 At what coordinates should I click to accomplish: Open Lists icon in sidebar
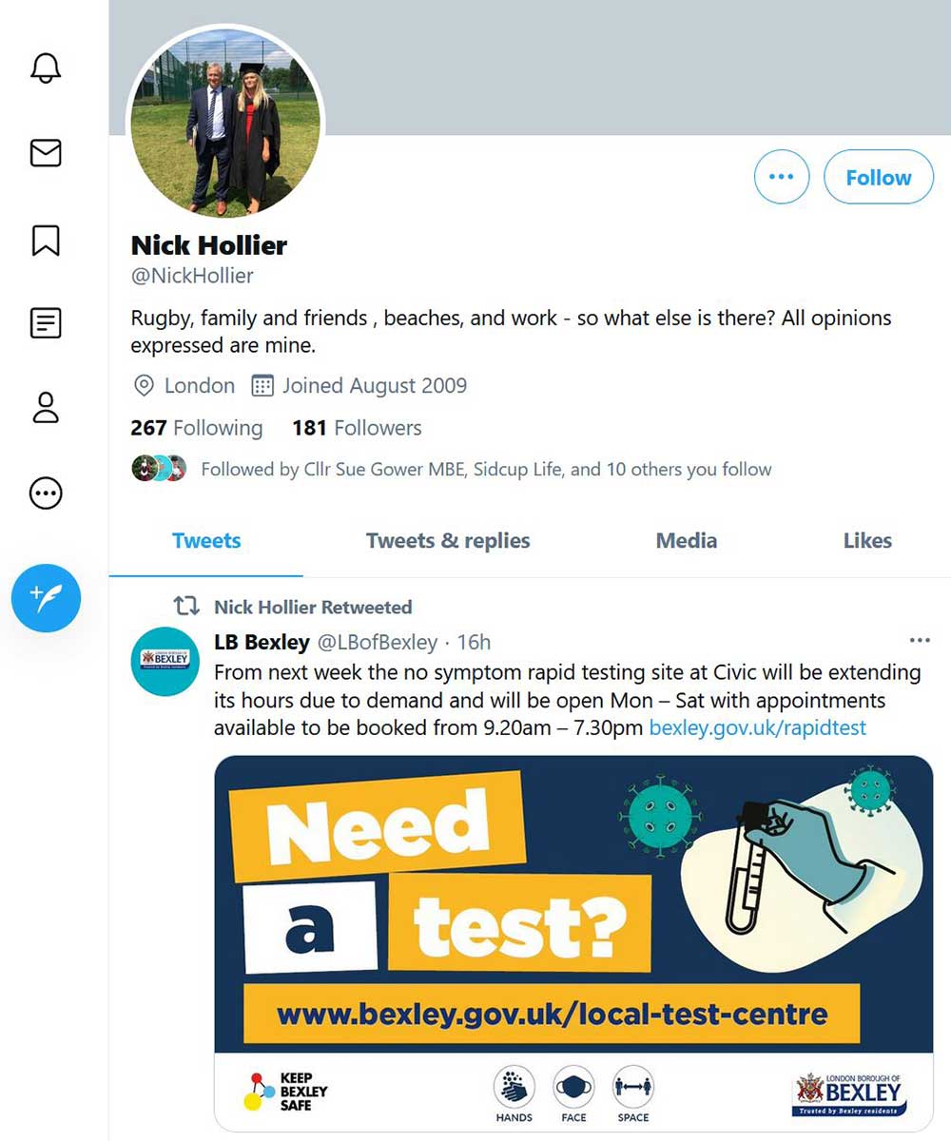(x=46, y=323)
